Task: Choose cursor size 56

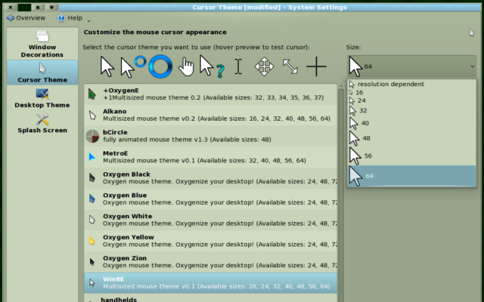Action: coord(411,156)
